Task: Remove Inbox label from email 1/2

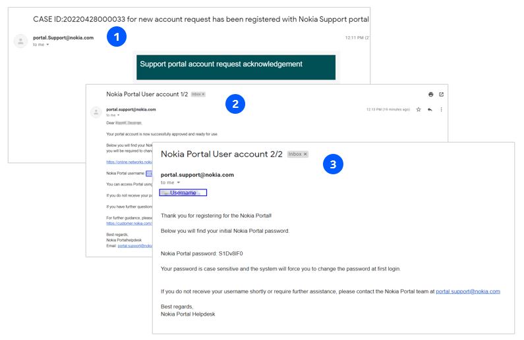Action: coord(203,95)
